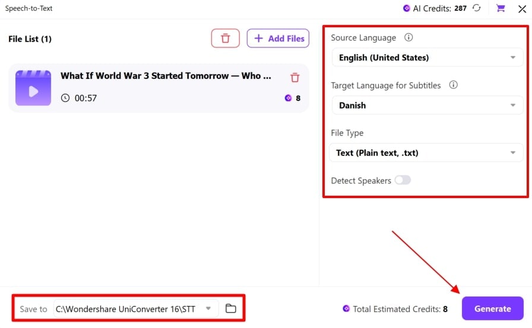Viewport: 532px width, 328px height.
Task: Click the Add Files button
Action: point(278,39)
